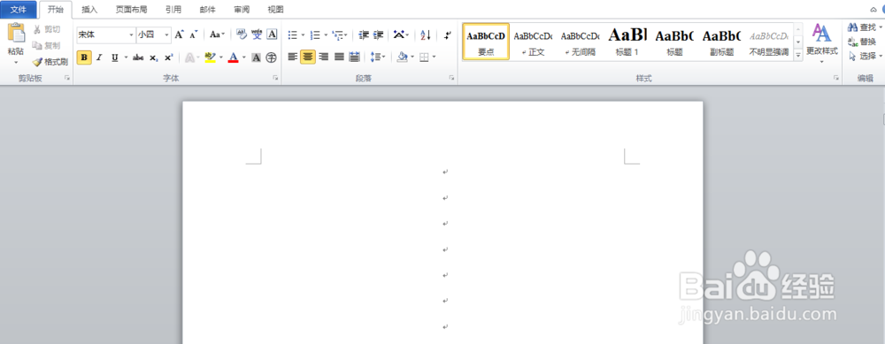
Task: Click the Highlight Color marker icon
Action: (210, 57)
